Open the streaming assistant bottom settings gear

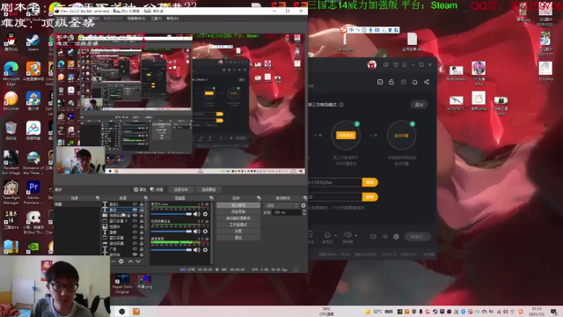[x=396, y=237]
